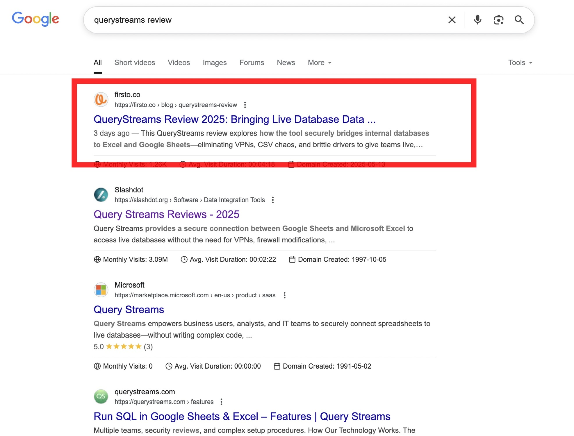
Task: Expand the More dropdown
Action: point(320,62)
